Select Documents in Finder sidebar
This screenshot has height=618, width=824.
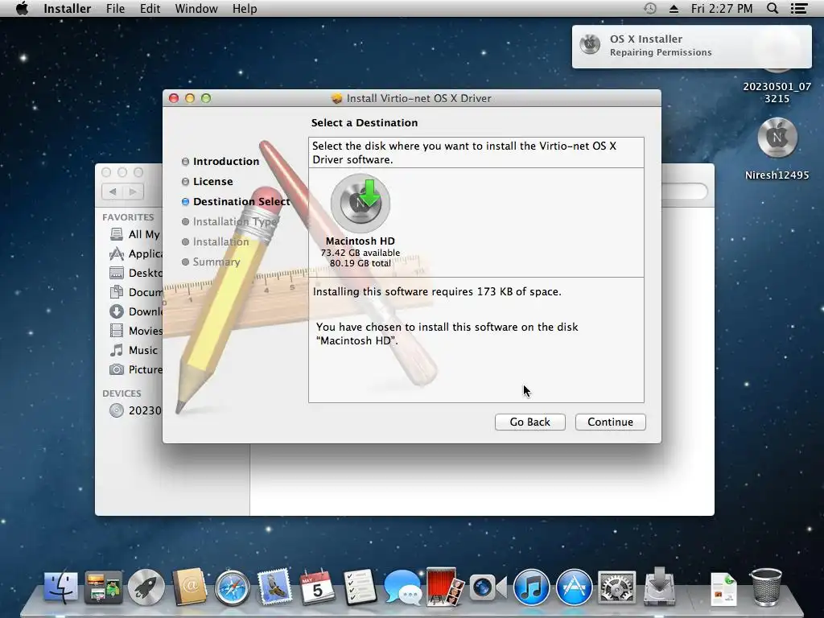[x=135, y=292]
